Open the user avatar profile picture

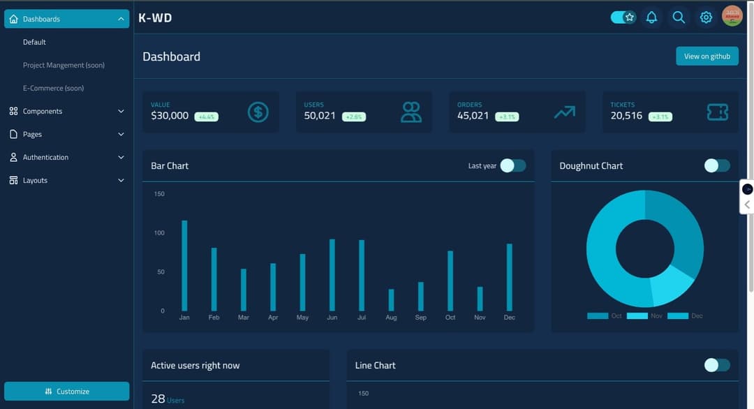[732, 16]
